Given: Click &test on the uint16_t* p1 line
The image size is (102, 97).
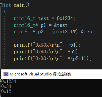Looking at the screenshot, I should pyautogui.click(x=61, y=25).
